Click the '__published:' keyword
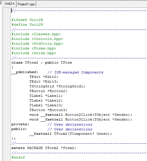This screenshot has width=147, height=161. 25,72
